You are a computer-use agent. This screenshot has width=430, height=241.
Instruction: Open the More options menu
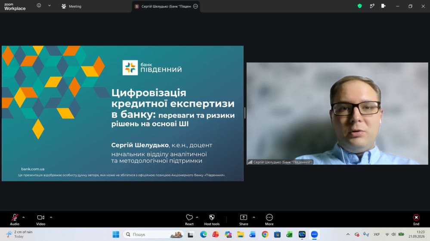(x=269, y=220)
